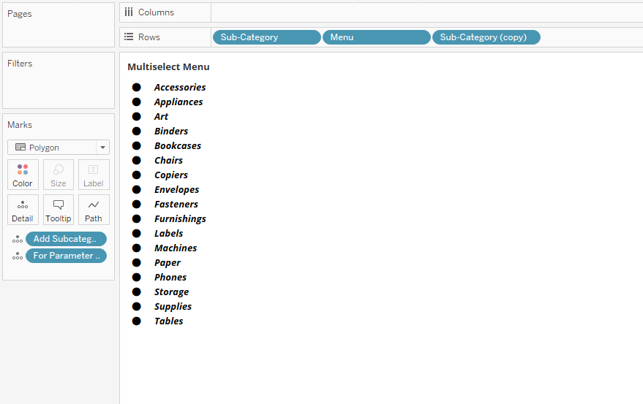The image size is (643, 404).
Task: Click the Size marks card button
Action: (x=59, y=175)
